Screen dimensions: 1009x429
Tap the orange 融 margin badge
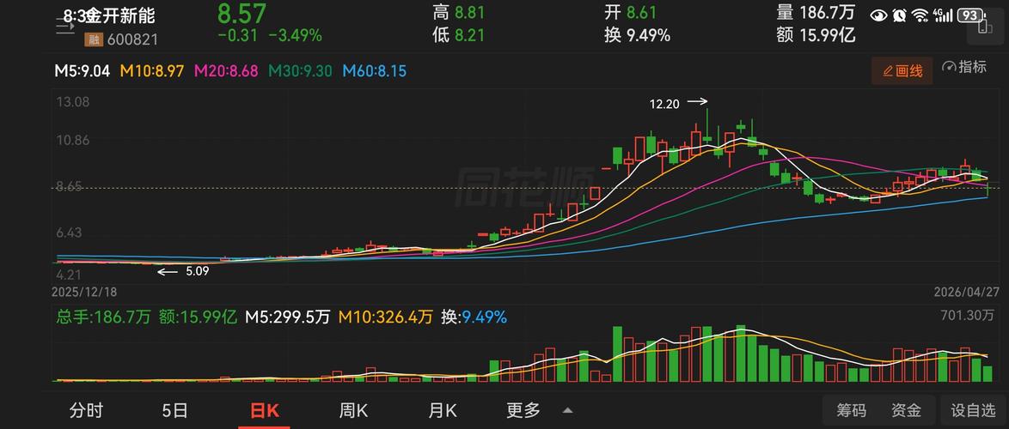[x=94, y=39]
